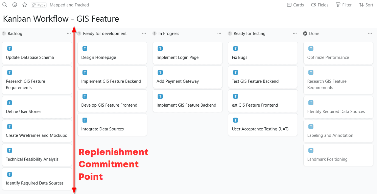The height and width of the screenshot is (194, 377).
Task: Click the question mark icon beside In Progress
Action: (154, 33)
